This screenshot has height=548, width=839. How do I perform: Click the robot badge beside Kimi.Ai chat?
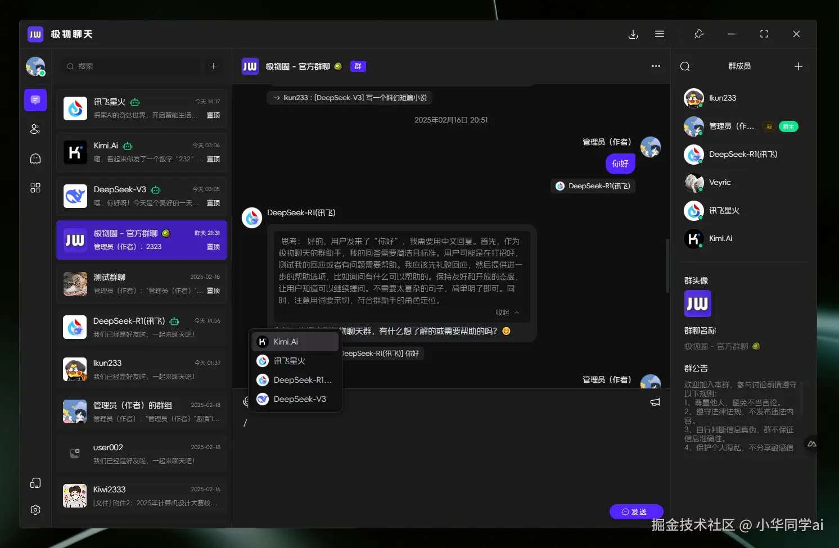click(128, 146)
